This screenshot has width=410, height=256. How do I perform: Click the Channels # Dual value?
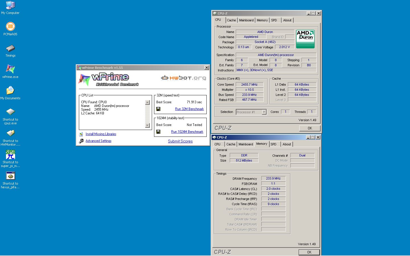click(x=302, y=155)
